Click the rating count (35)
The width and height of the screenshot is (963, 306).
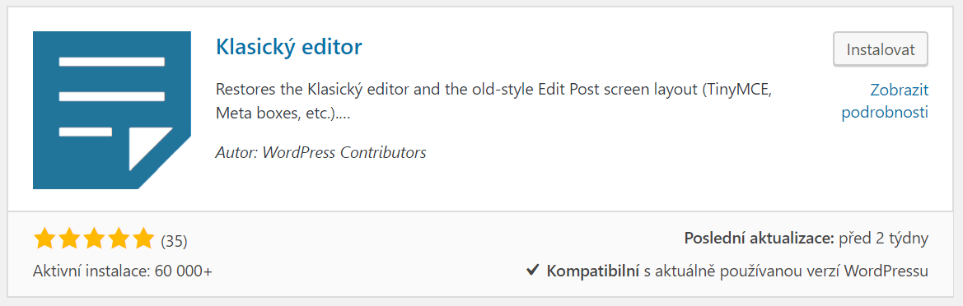coord(174,242)
